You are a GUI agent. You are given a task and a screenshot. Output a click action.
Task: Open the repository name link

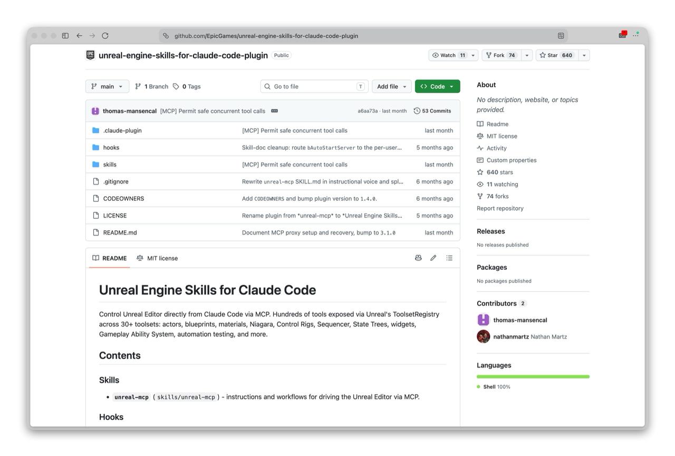(x=183, y=55)
